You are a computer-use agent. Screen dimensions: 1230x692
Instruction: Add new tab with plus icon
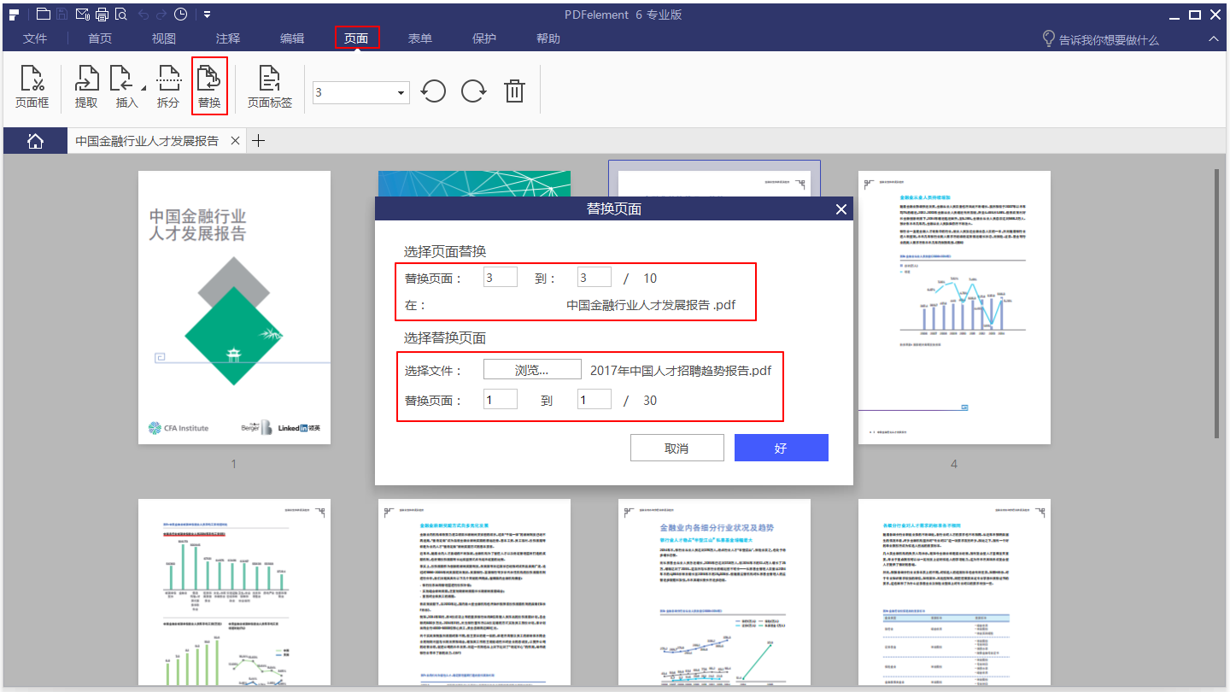click(x=259, y=141)
